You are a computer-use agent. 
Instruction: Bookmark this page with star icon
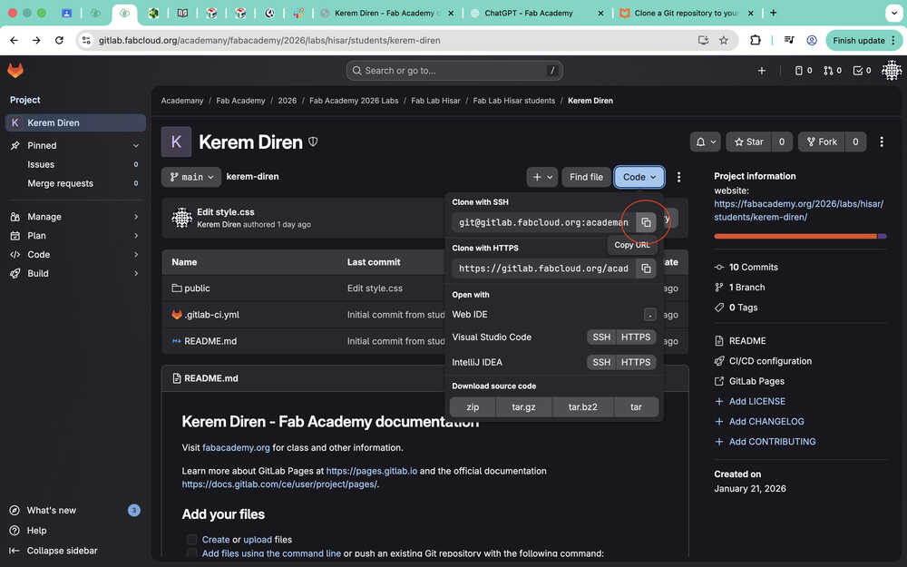point(724,41)
